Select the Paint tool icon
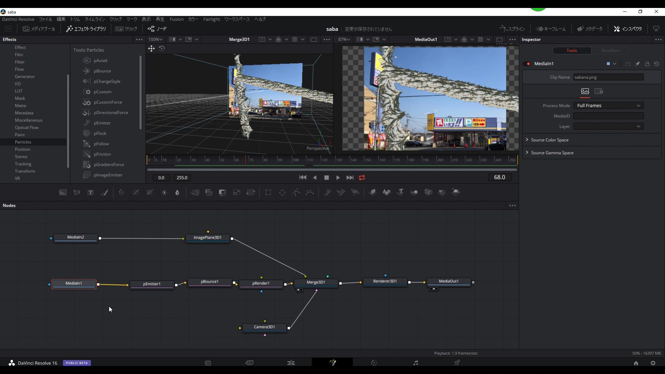The width and height of the screenshot is (665, 374). (105, 192)
